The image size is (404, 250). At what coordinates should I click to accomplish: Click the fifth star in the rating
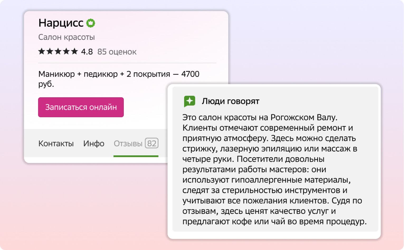(x=74, y=51)
